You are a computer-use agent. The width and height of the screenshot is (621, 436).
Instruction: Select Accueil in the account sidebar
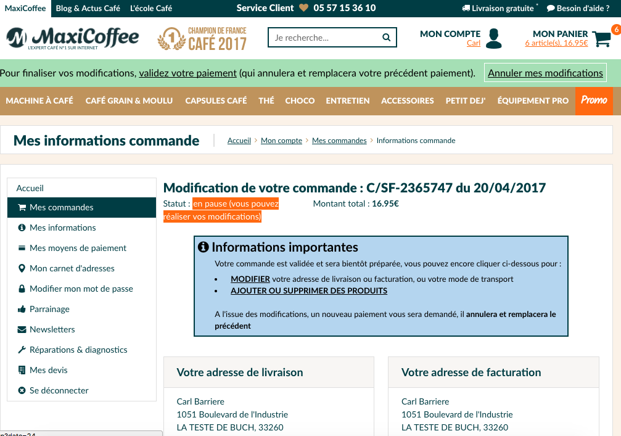[x=82, y=188]
